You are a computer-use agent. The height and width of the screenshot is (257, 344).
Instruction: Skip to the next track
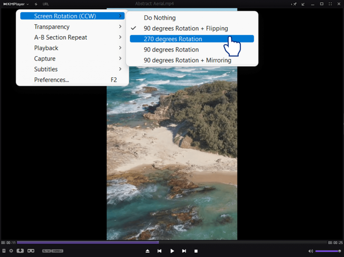coord(184,251)
